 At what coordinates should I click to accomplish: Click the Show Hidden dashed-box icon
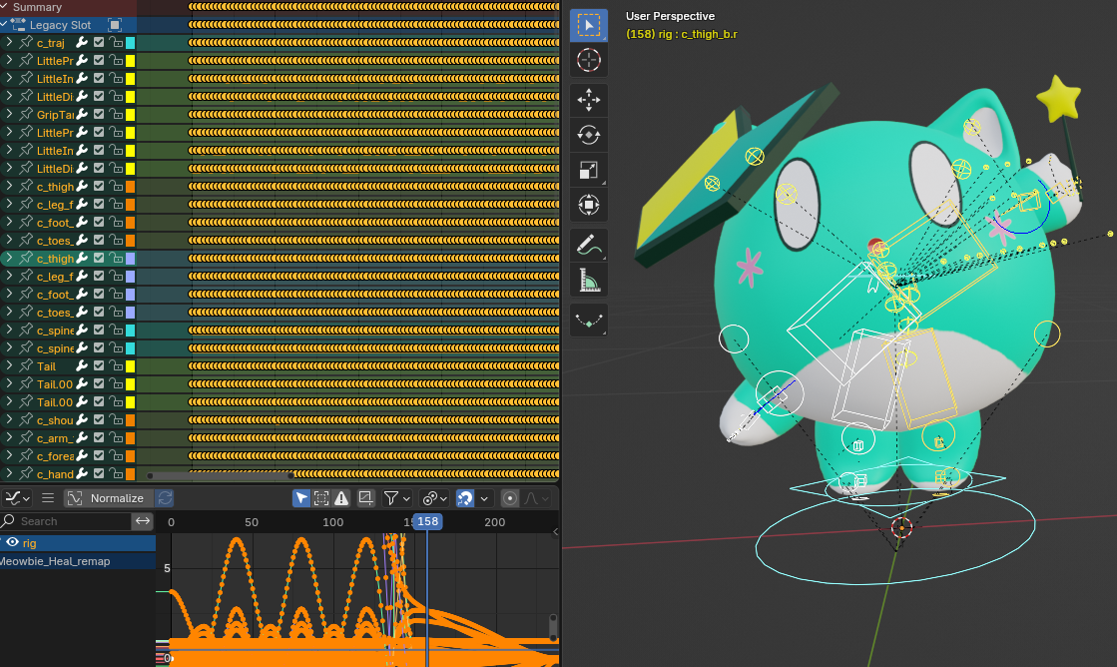tap(321, 498)
